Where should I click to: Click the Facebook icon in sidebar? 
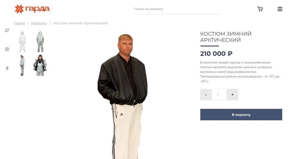[7, 68]
